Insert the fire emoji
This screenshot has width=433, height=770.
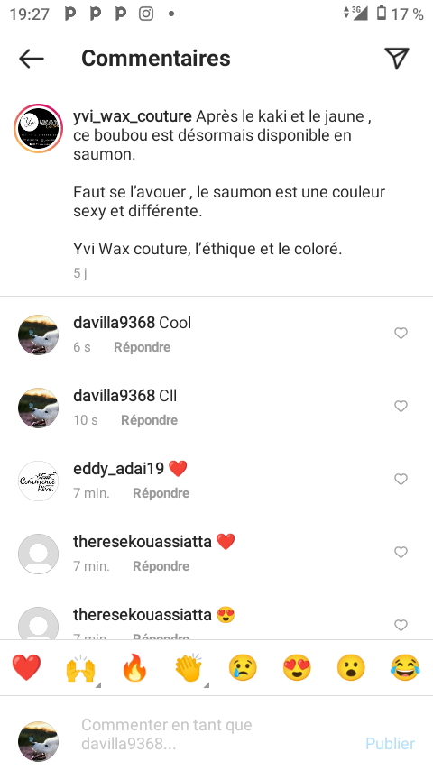(x=134, y=667)
